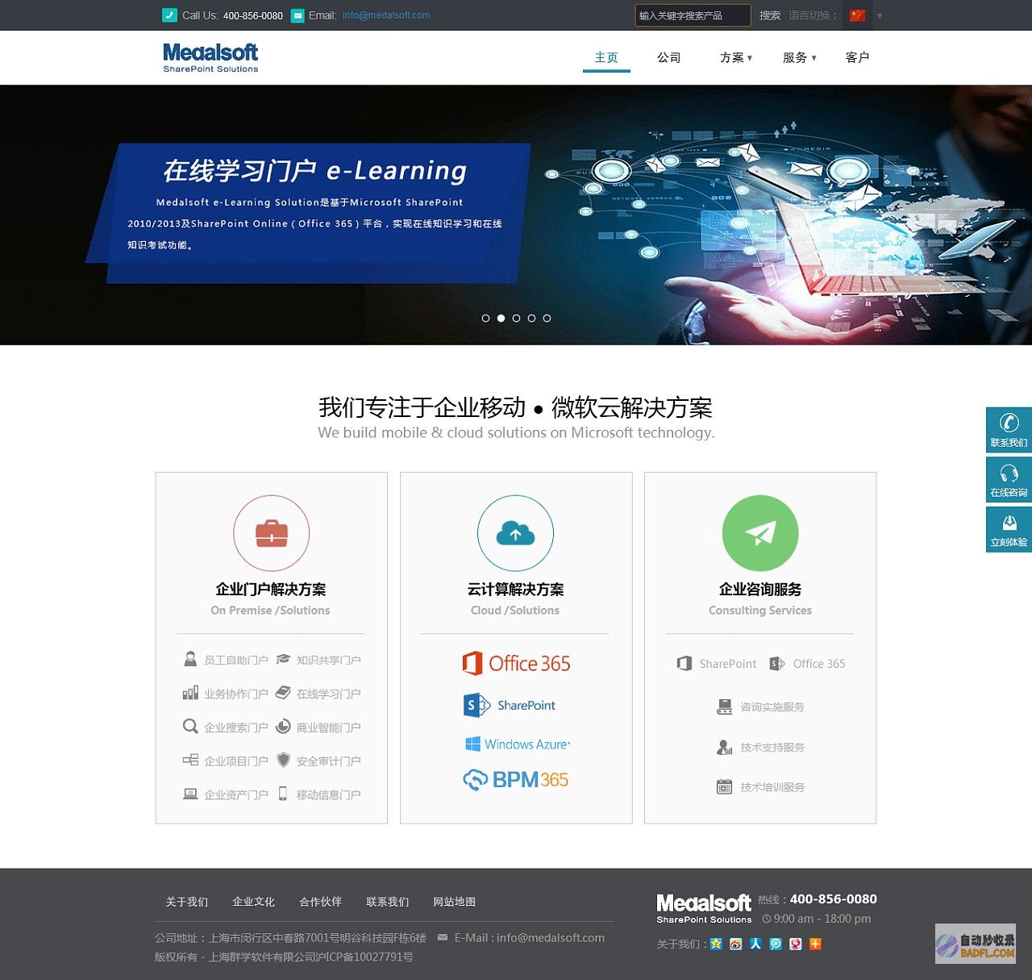Expand the 服务 navigation dropdown
This screenshot has width=1032, height=980.
[799, 57]
